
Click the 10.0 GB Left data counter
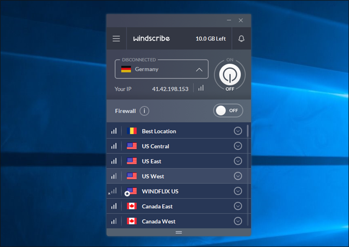[x=210, y=39]
